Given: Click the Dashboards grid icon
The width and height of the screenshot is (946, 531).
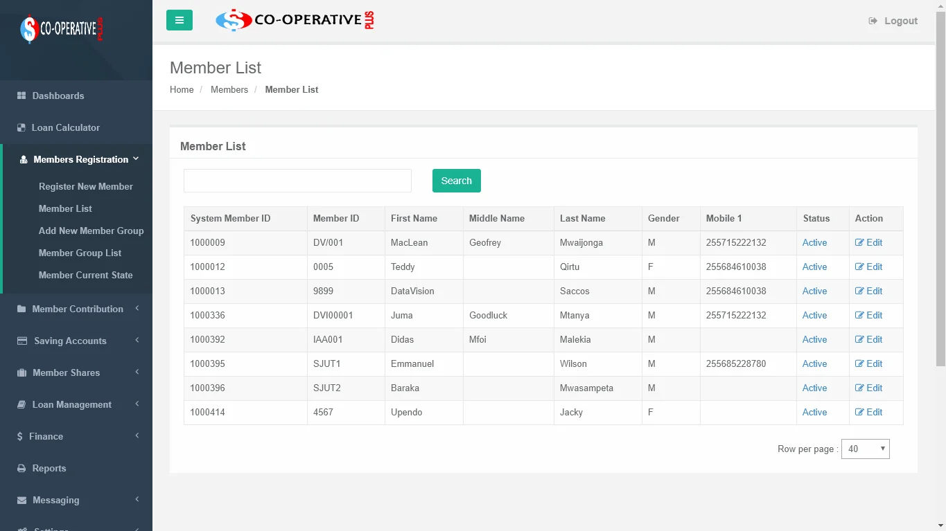Looking at the screenshot, I should [21, 96].
